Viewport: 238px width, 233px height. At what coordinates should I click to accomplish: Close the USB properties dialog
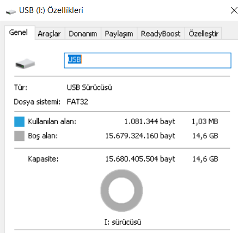pyautogui.click(x=234, y=10)
